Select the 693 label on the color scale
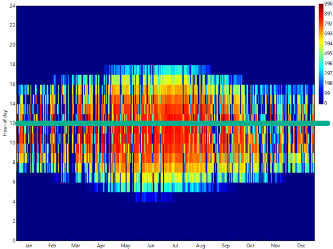The height and width of the screenshot is (249, 333). [328, 34]
